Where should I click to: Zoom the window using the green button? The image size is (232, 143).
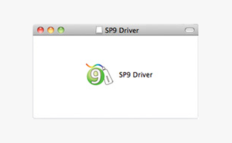[x=61, y=30]
